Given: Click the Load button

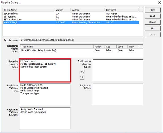Looking at the screenshot, I should point(152,16).
